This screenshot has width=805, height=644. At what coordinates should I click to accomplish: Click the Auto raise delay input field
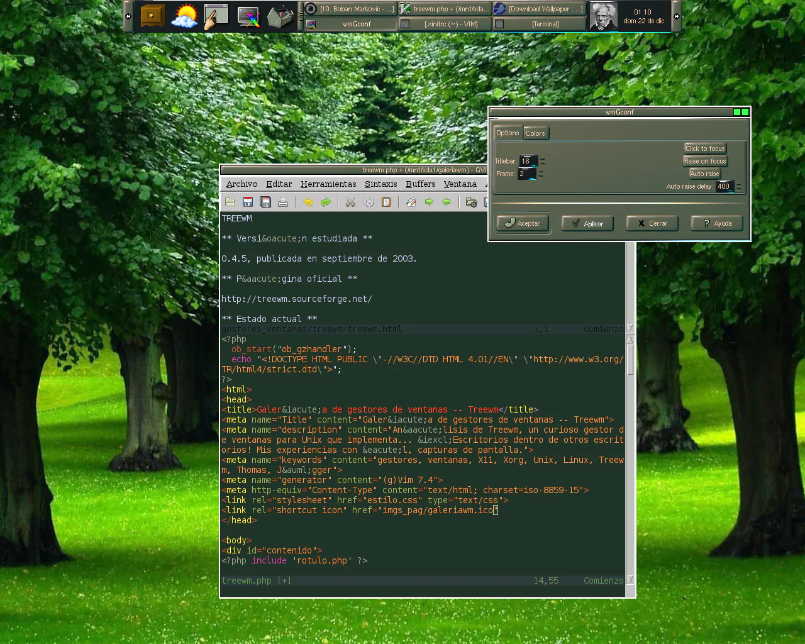pyautogui.click(x=724, y=186)
